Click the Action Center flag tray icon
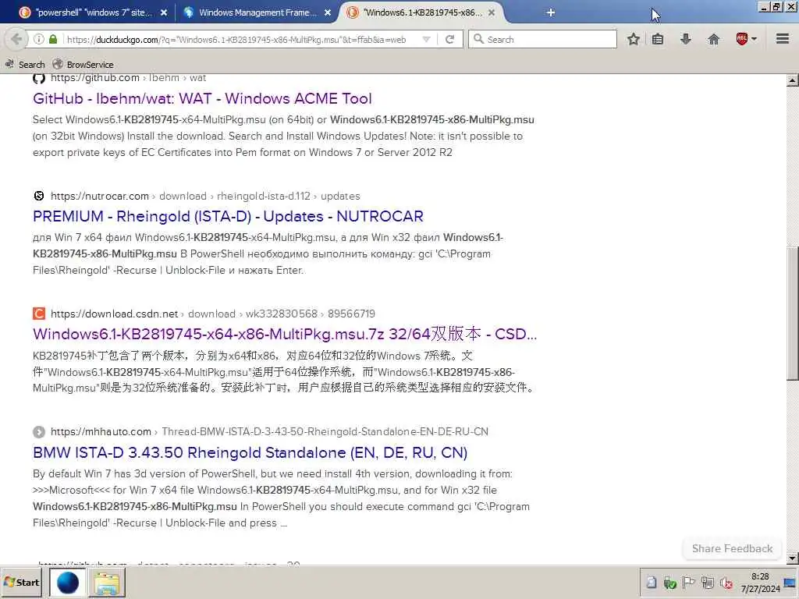Screen dimensions: 799x599 (688, 582)
